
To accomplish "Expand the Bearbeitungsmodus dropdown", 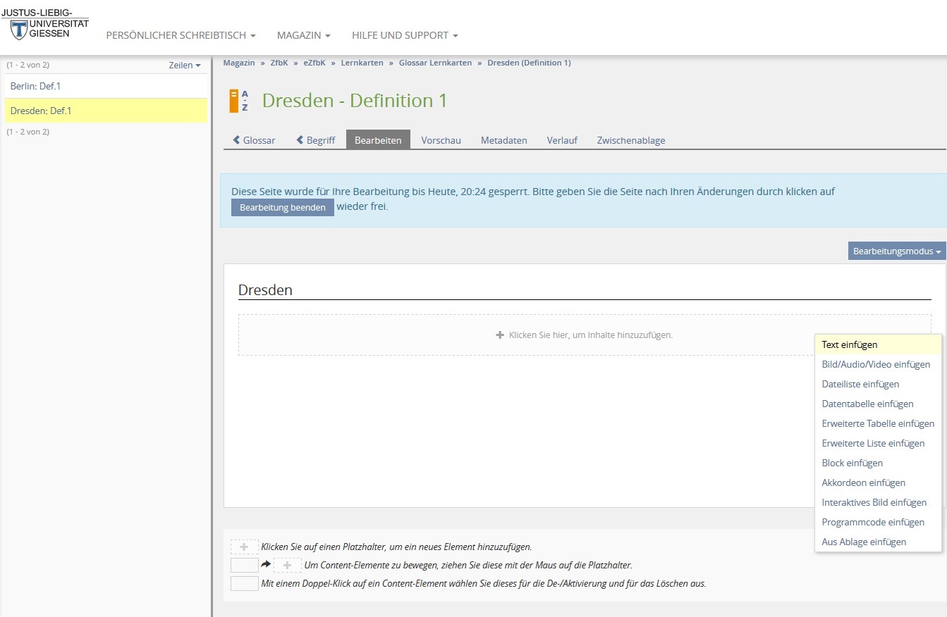I will tap(896, 251).
